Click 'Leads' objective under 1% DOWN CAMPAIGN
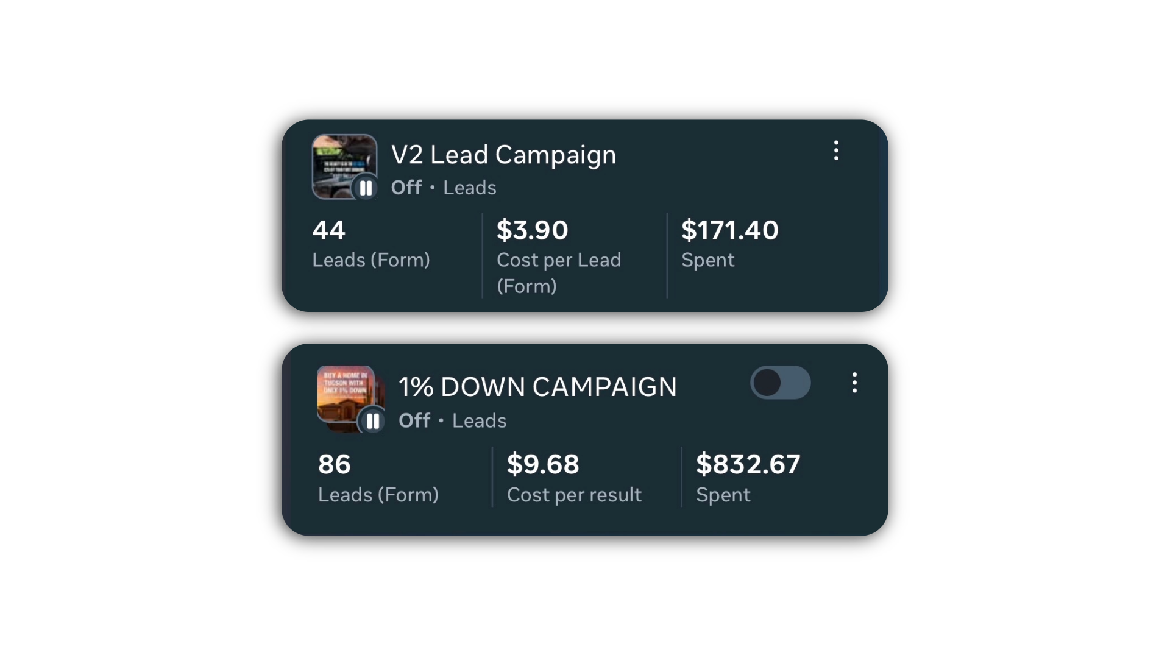 tap(479, 421)
